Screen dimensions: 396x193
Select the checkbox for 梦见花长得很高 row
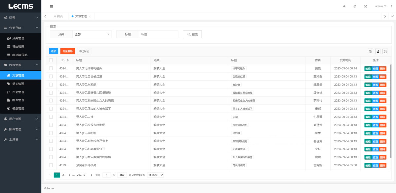[51, 165]
